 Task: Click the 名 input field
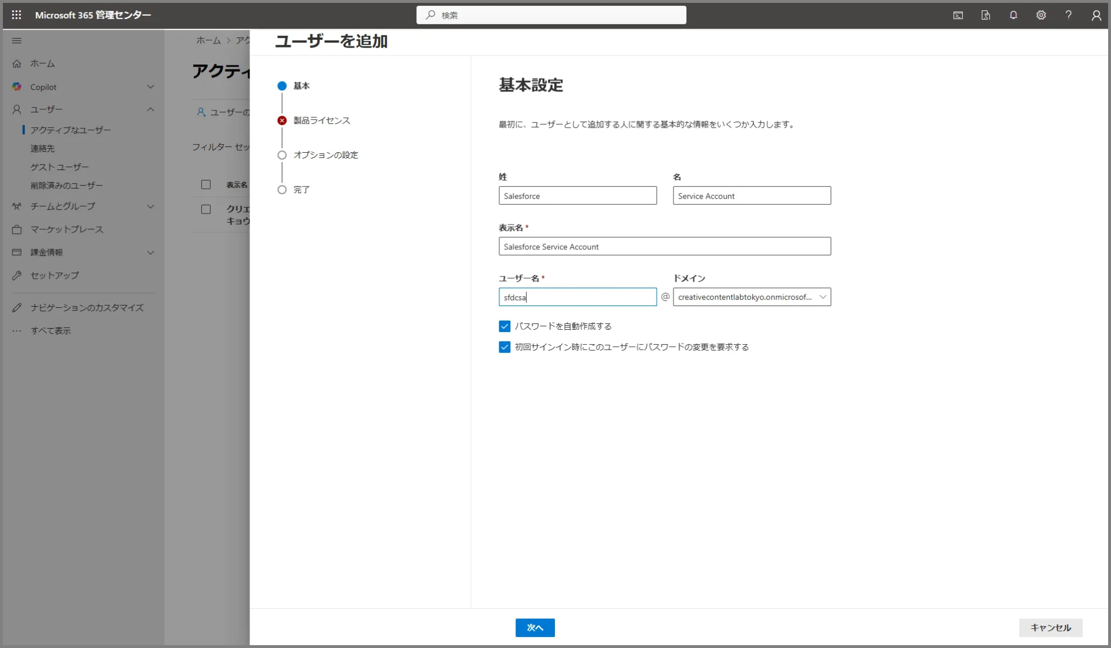pos(752,196)
